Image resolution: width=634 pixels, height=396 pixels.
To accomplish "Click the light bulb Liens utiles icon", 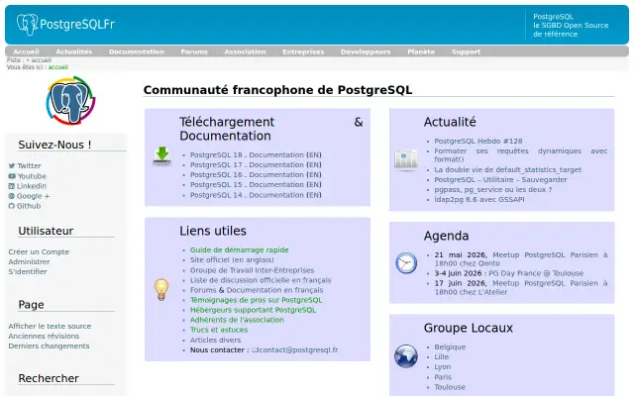I will tap(161, 289).
